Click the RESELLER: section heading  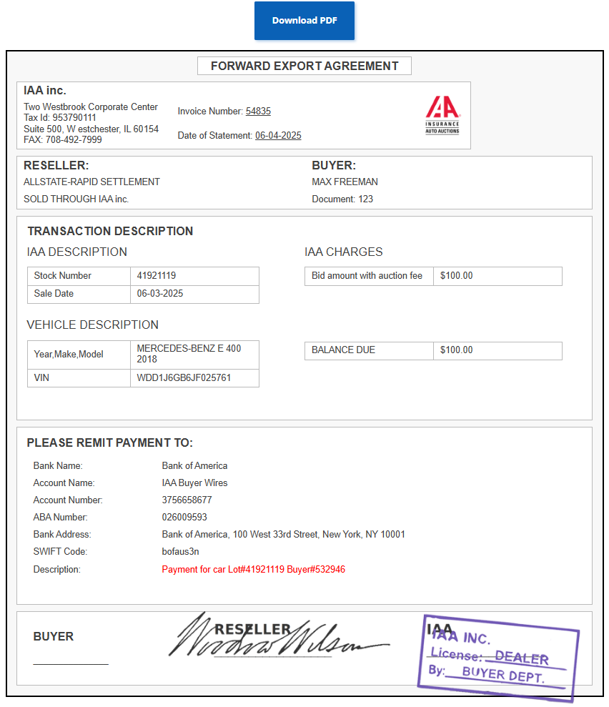tap(56, 165)
